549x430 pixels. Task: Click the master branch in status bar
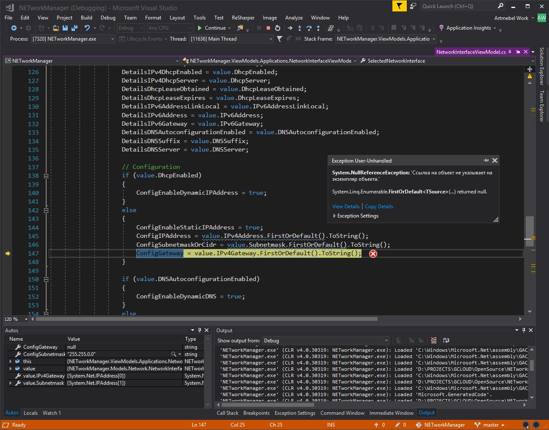click(x=490, y=425)
